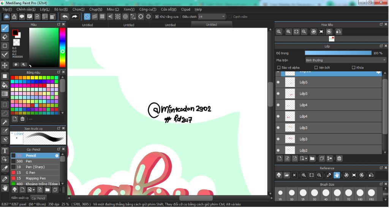Open the Bộ lọc menu
Viewport: 389px width, 208px height.
click(x=61, y=9)
